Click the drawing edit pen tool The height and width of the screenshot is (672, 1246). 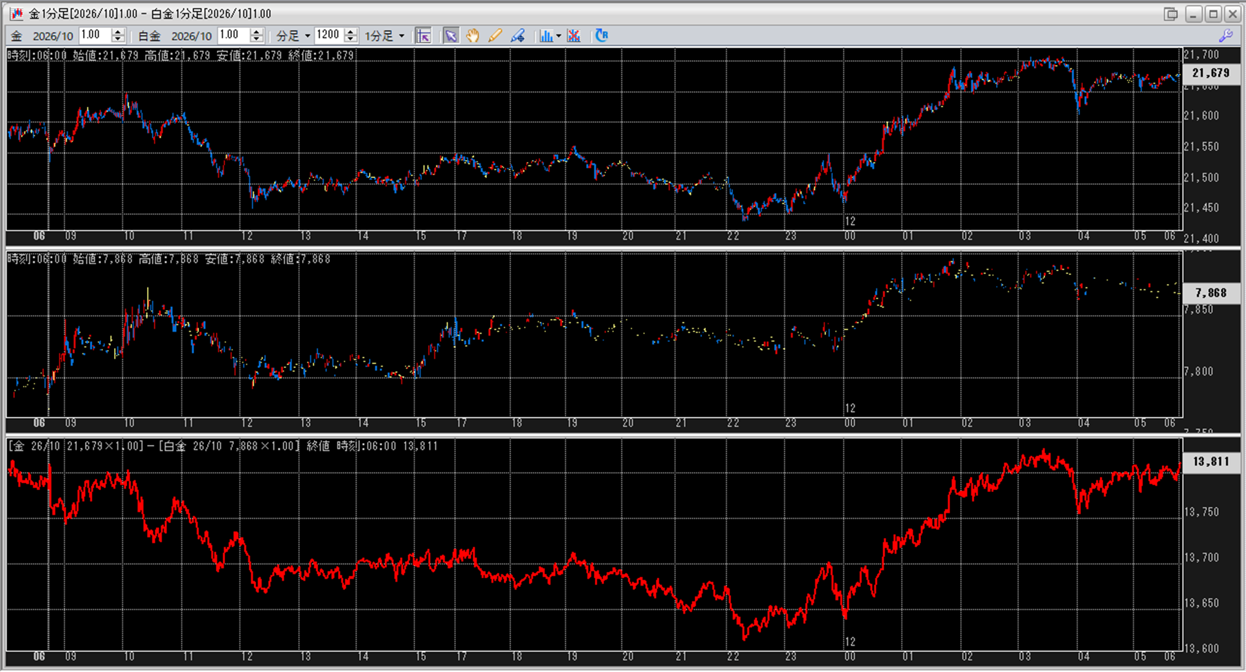[517, 36]
